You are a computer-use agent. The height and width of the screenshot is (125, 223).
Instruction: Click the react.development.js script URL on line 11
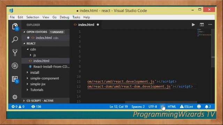[x=121, y=82]
